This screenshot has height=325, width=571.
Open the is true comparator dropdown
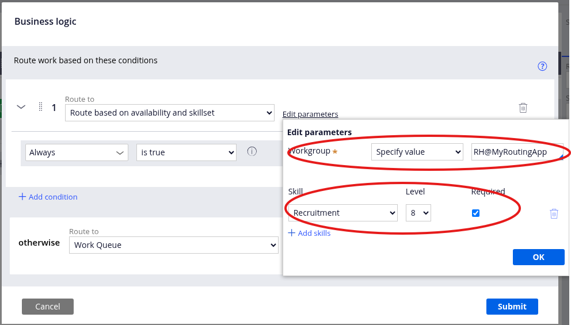click(186, 152)
